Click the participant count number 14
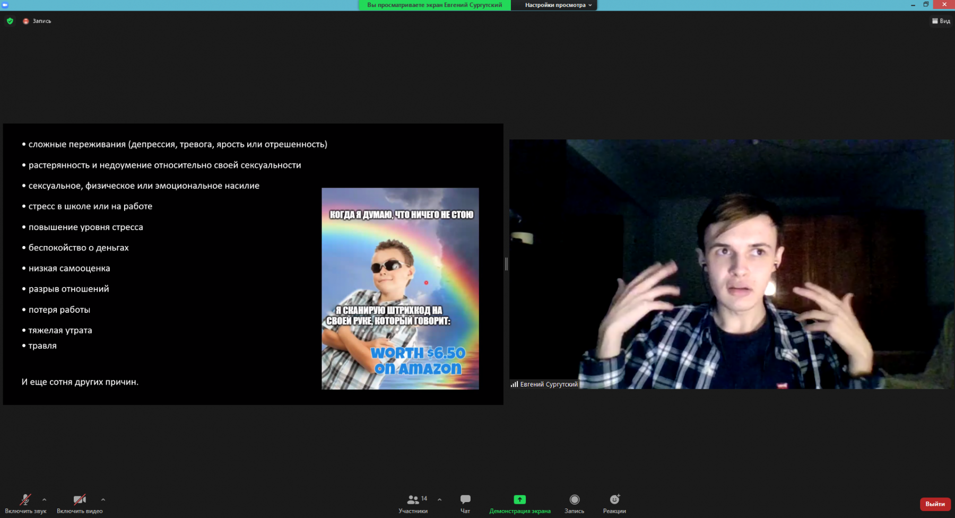955x518 pixels. pos(424,498)
